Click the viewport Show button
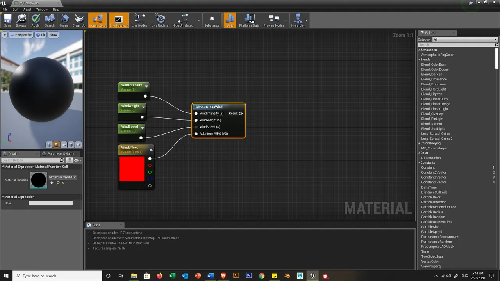 [53, 35]
